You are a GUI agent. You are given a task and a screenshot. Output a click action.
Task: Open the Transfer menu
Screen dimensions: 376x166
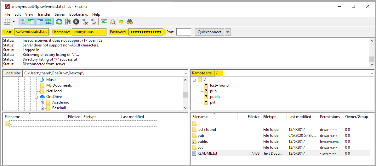coord(44,14)
